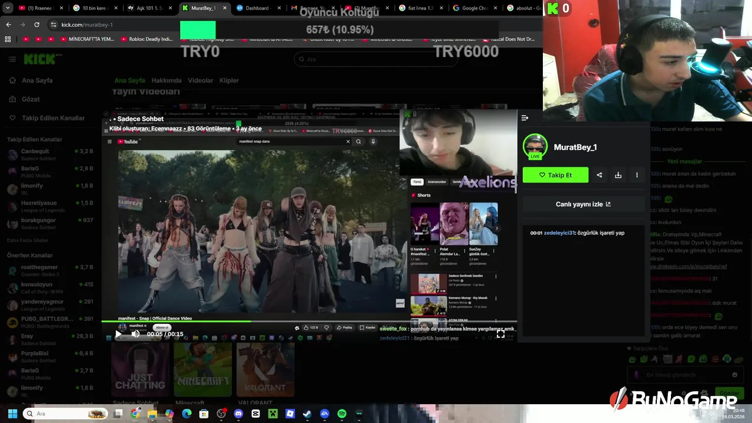Play the clip with the play button
The height and width of the screenshot is (423, 752).
(x=118, y=334)
